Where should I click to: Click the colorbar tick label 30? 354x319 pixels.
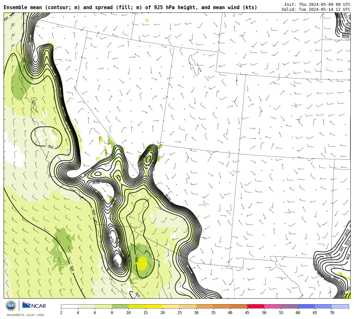(196, 313)
